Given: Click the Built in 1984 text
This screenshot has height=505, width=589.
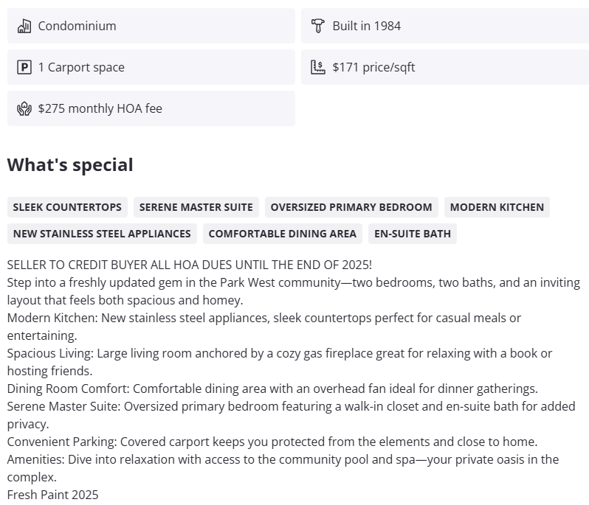Looking at the screenshot, I should 366,26.
